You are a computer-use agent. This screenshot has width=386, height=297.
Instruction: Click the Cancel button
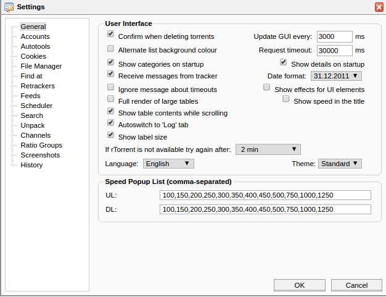coord(356,285)
